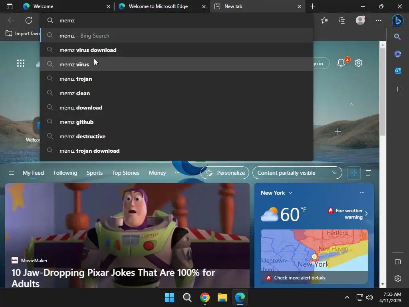The width and height of the screenshot is (409, 307).
Task: Launch Bing chat sidebar button
Action: (x=397, y=20)
